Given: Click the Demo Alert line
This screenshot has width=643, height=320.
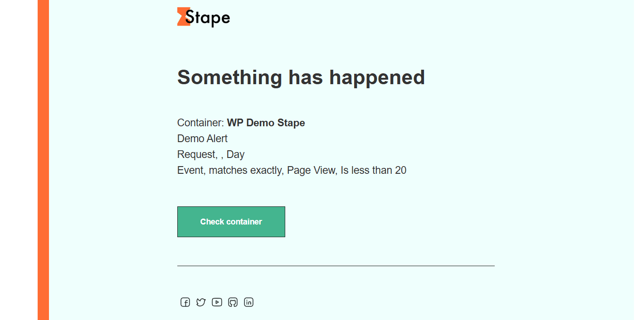Looking at the screenshot, I should (x=202, y=139).
